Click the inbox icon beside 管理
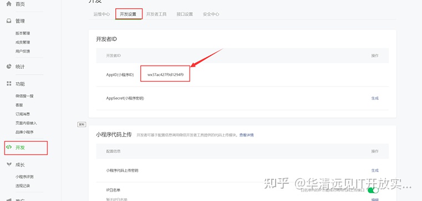 [x=9, y=21]
